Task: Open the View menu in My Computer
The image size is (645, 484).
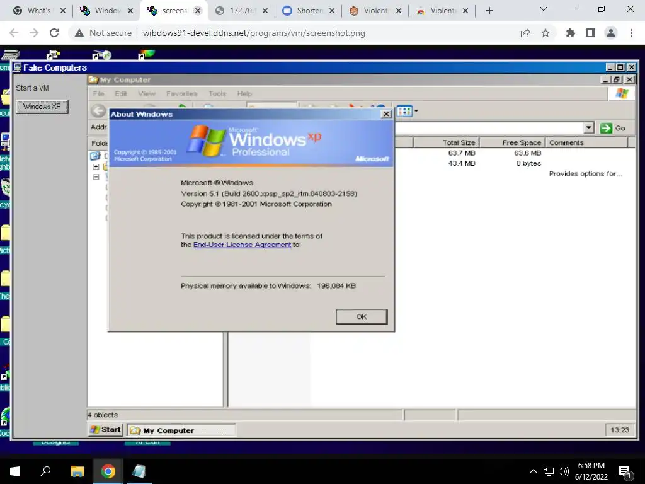Action: (x=147, y=93)
